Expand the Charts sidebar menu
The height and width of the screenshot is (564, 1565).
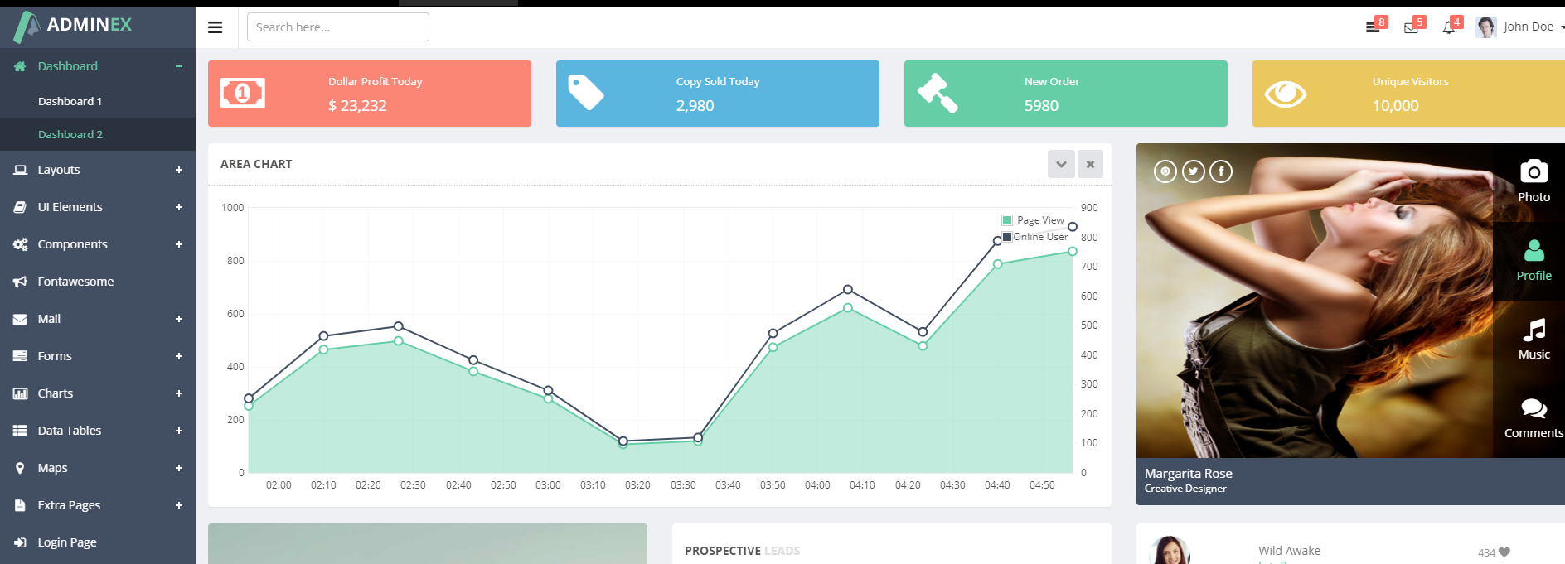56,393
